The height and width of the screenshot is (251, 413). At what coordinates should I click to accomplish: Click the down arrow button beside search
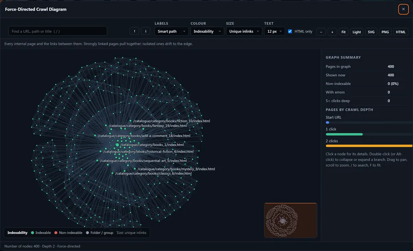pyautogui.click(x=146, y=31)
